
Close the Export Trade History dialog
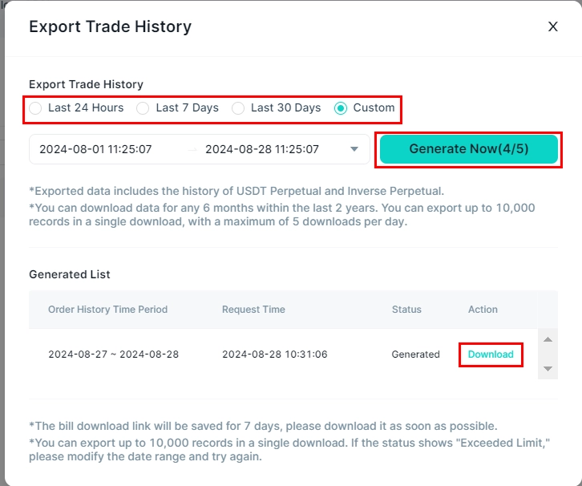(x=552, y=26)
